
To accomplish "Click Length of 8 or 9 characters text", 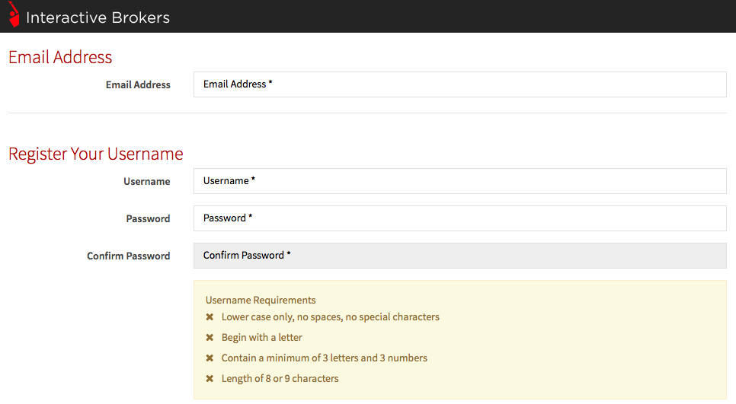I will coord(280,379).
